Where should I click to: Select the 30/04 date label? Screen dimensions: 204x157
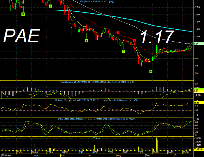point(35,152)
